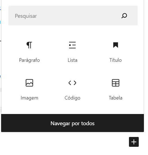Viewport: 148px width, 155px height.
Task: Insert block using the Imagem picture icon
Action: [x=29, y=83]
